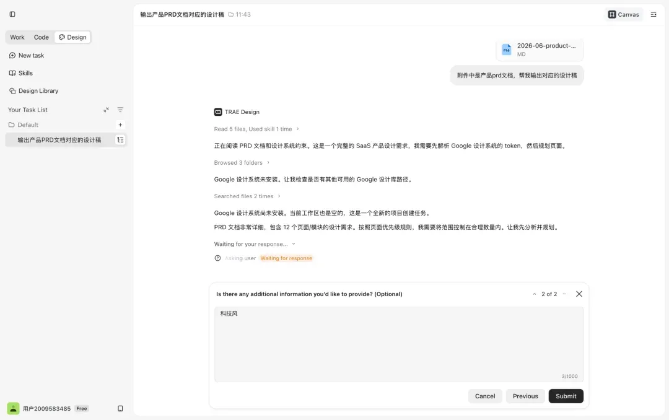Open the Canvas view

(624, 14)
